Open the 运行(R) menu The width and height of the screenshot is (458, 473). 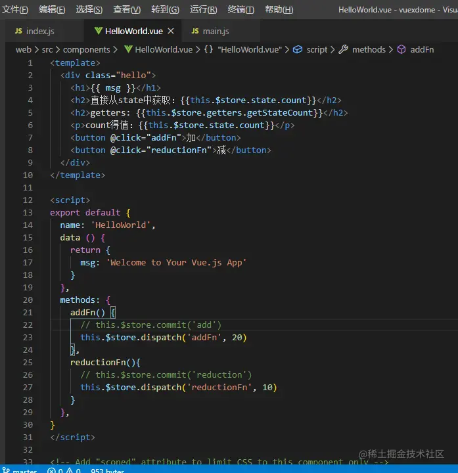[203, 10]
